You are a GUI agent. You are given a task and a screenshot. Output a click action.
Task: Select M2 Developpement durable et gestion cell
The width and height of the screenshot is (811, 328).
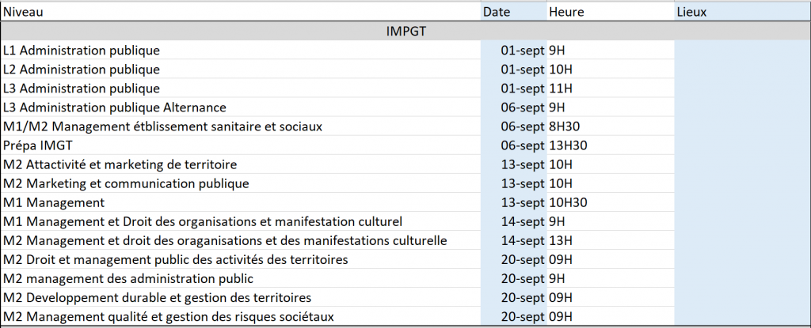coord(241,297)
